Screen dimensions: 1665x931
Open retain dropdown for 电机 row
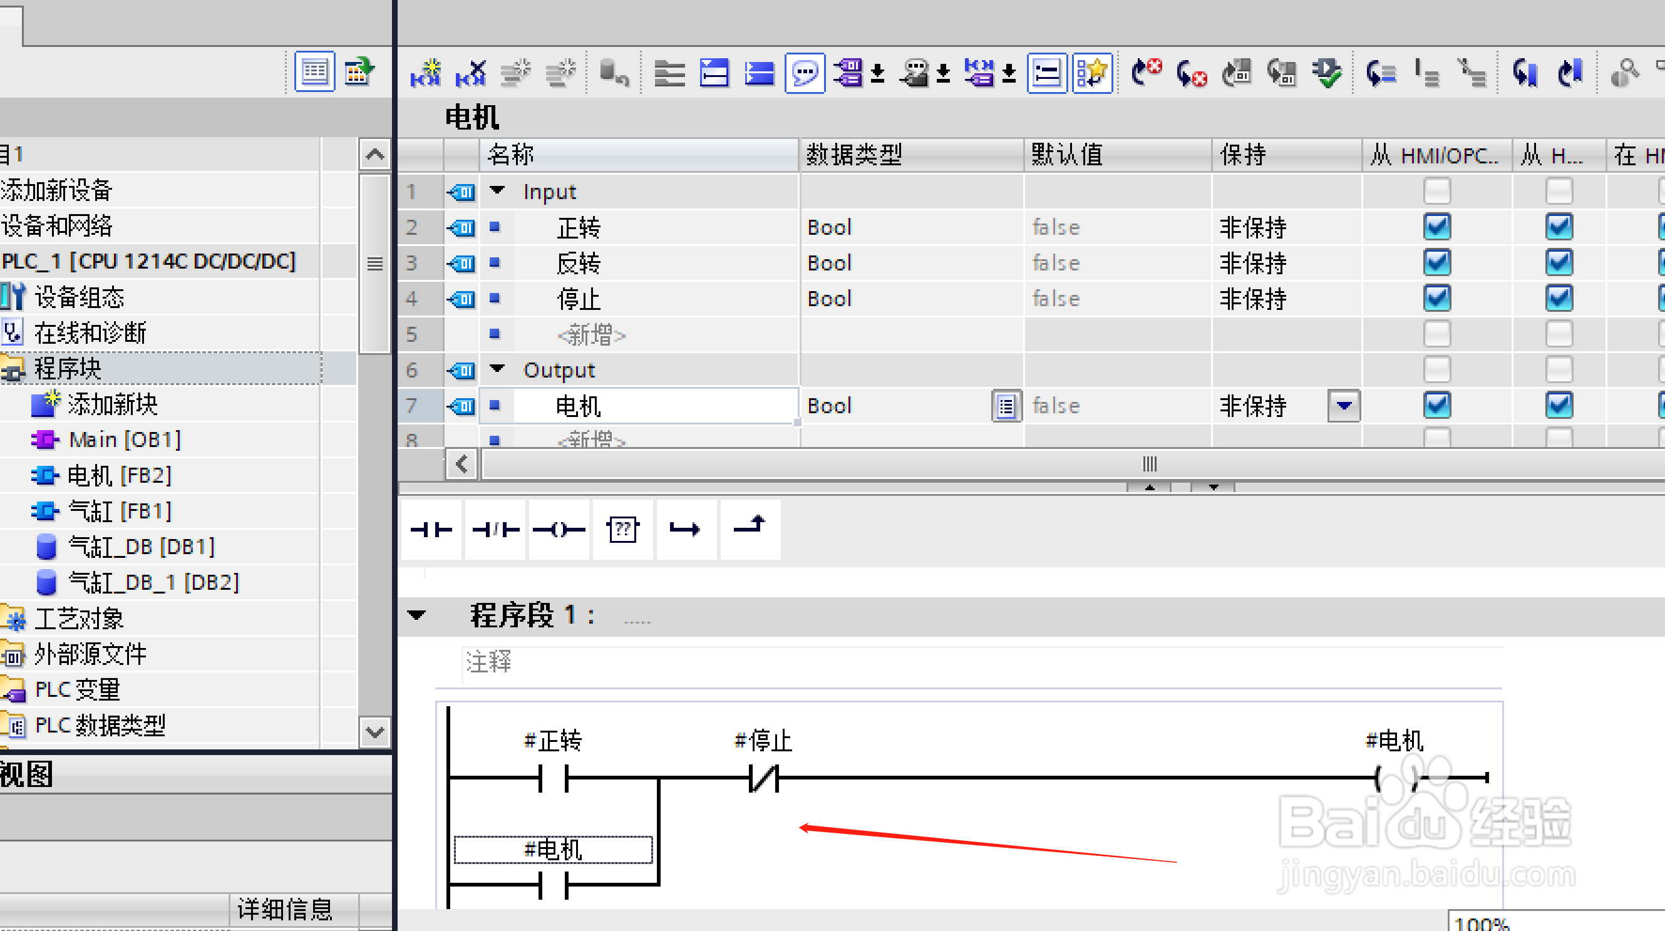1344,406
